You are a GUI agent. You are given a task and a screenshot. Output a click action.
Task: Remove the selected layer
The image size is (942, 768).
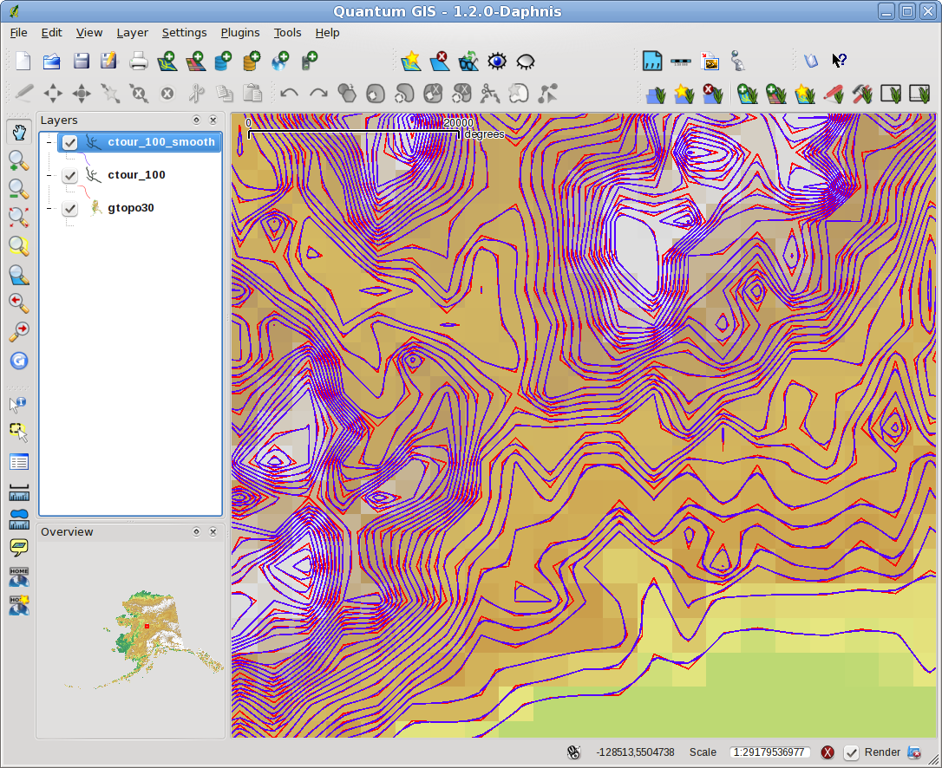pos(440,62)
